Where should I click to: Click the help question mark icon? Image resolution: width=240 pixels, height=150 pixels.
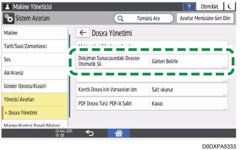tap(189, 7)
